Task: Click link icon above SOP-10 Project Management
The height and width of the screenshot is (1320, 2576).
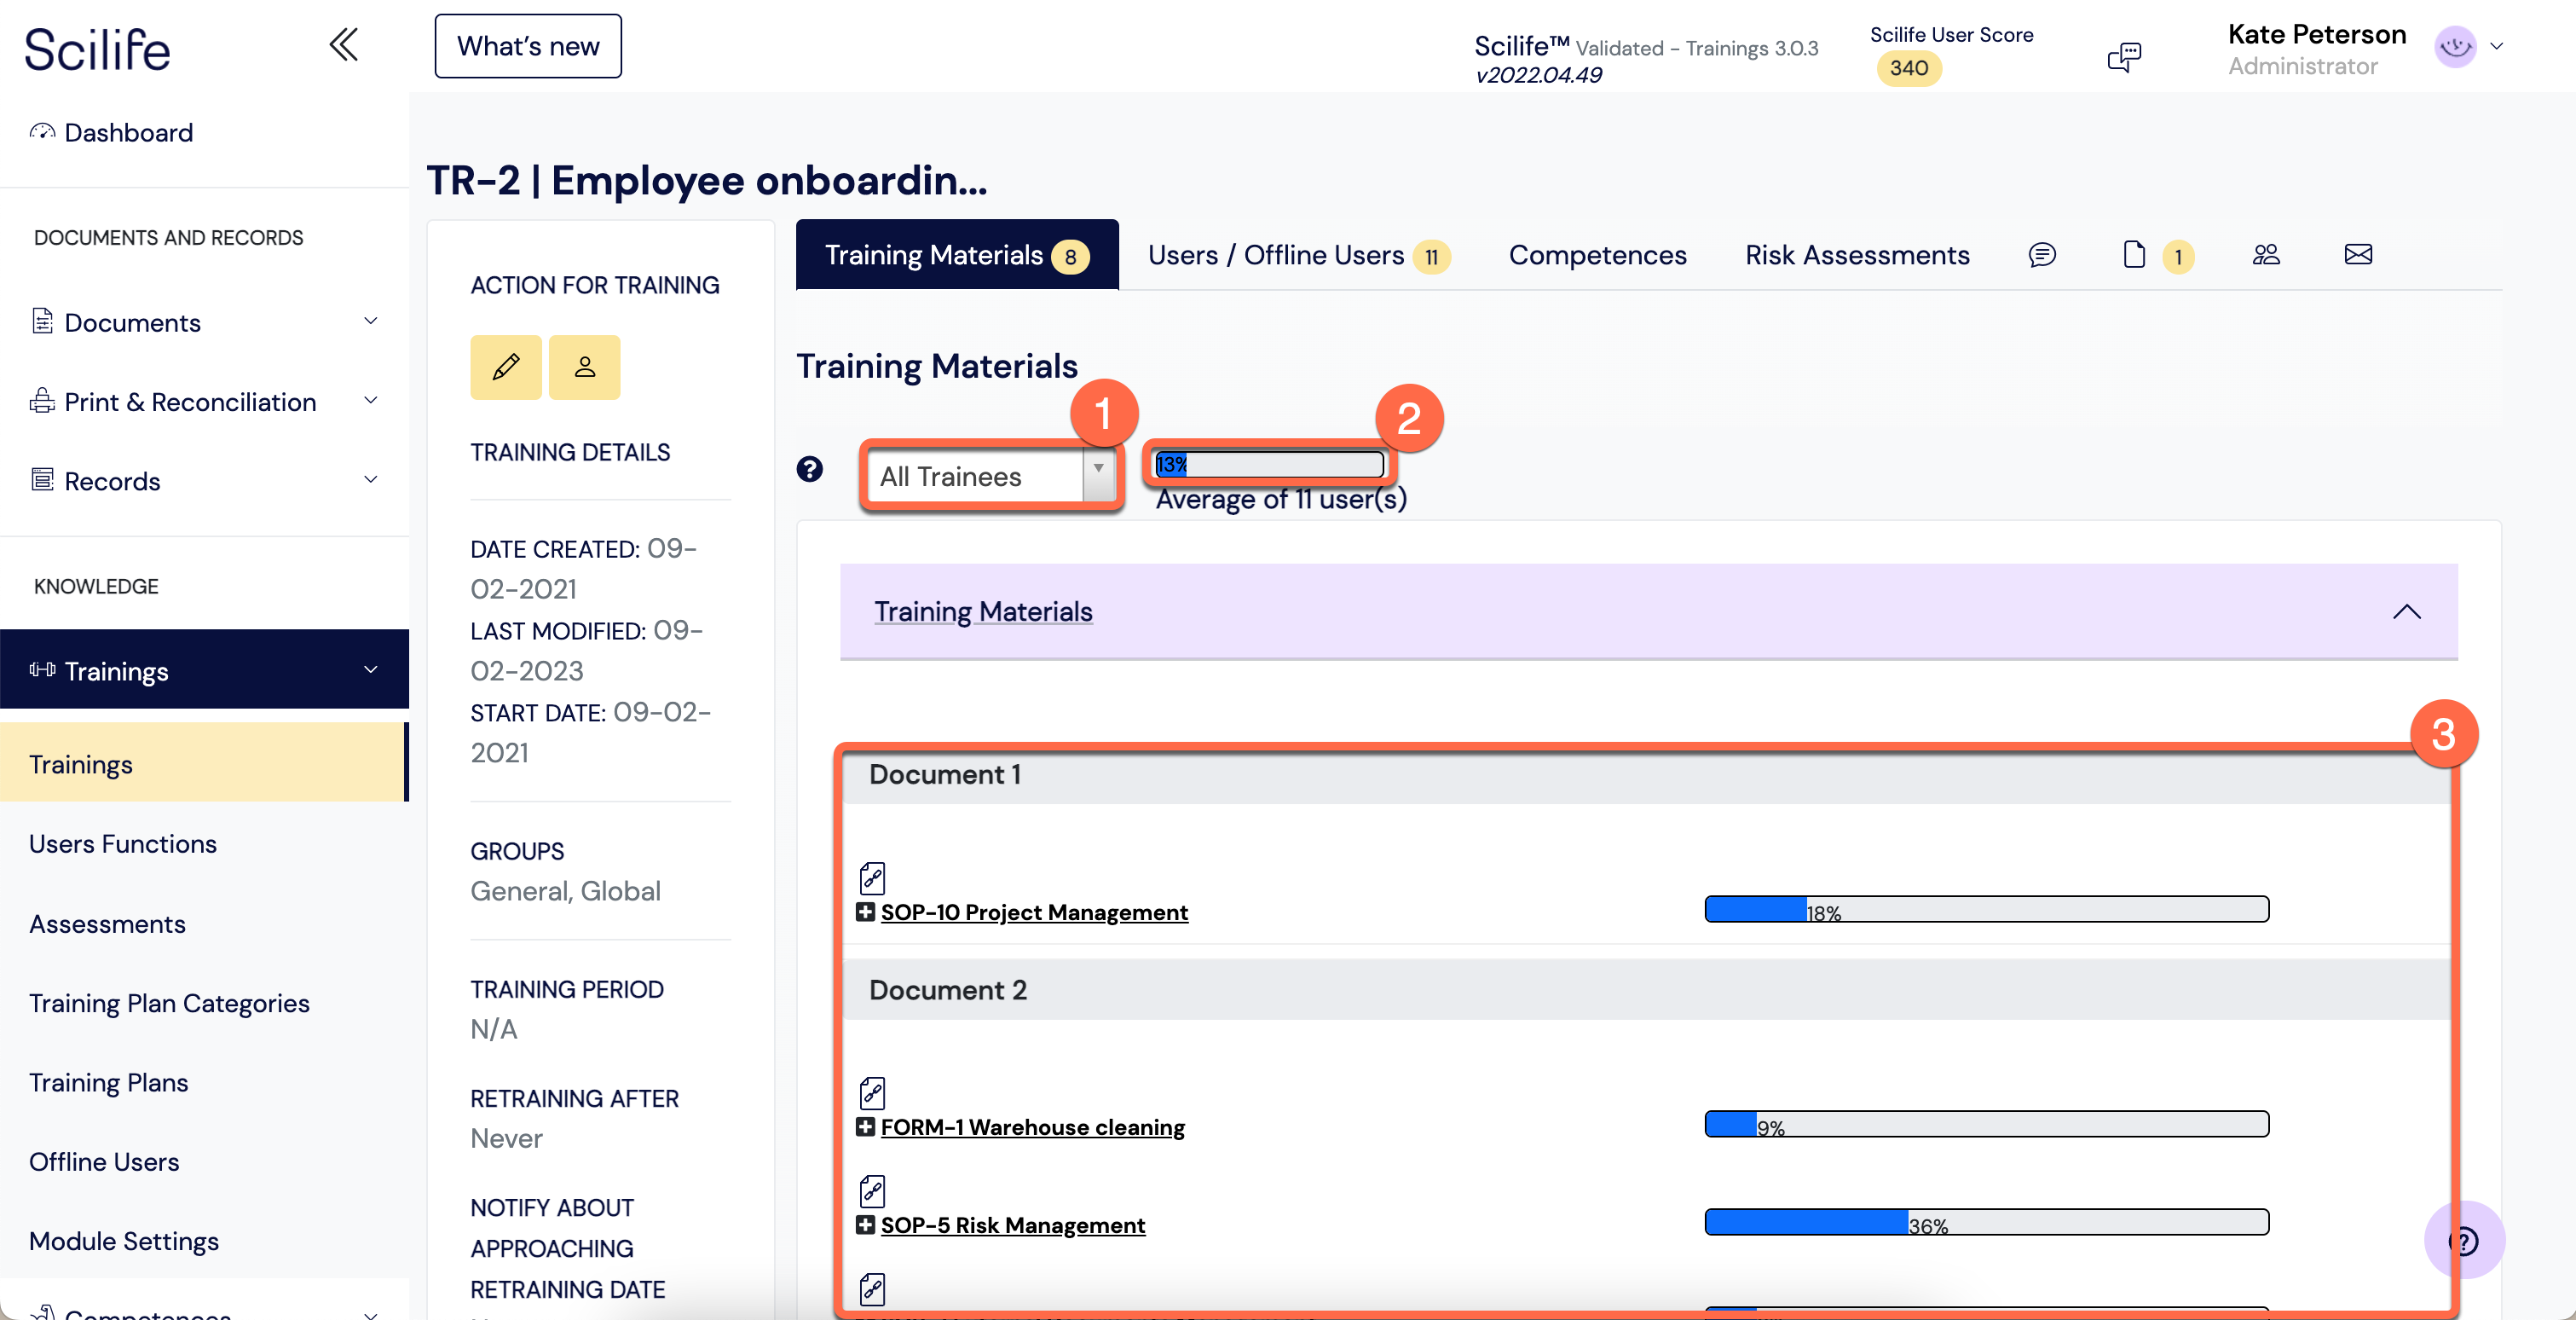Action: click(872, 878)
